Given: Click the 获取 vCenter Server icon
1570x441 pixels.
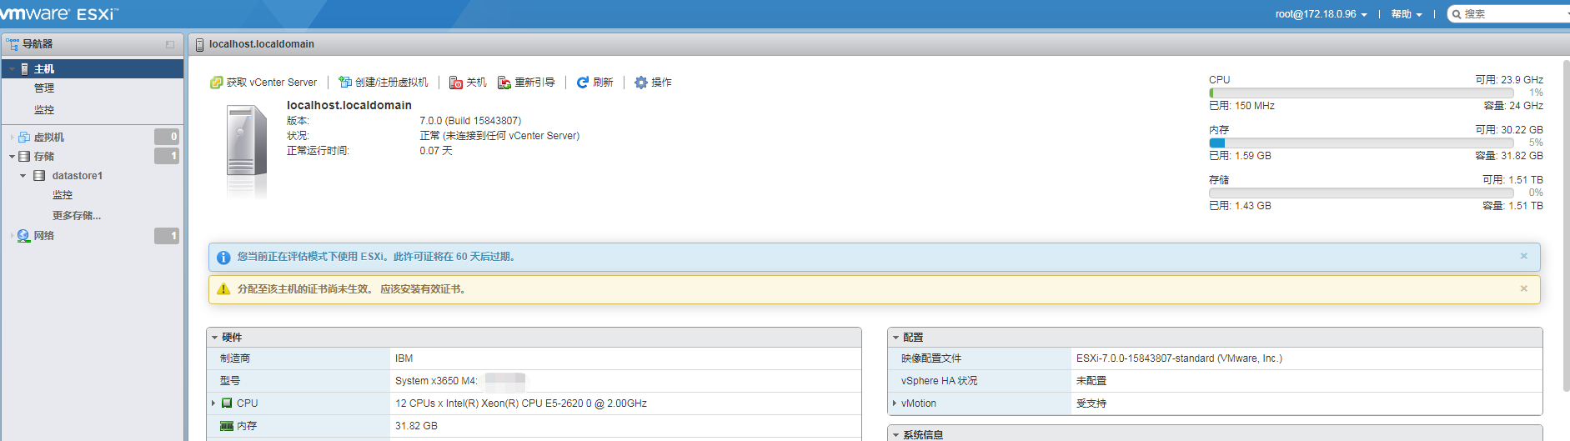Looking at the screenshot, I should click(216, 83).
